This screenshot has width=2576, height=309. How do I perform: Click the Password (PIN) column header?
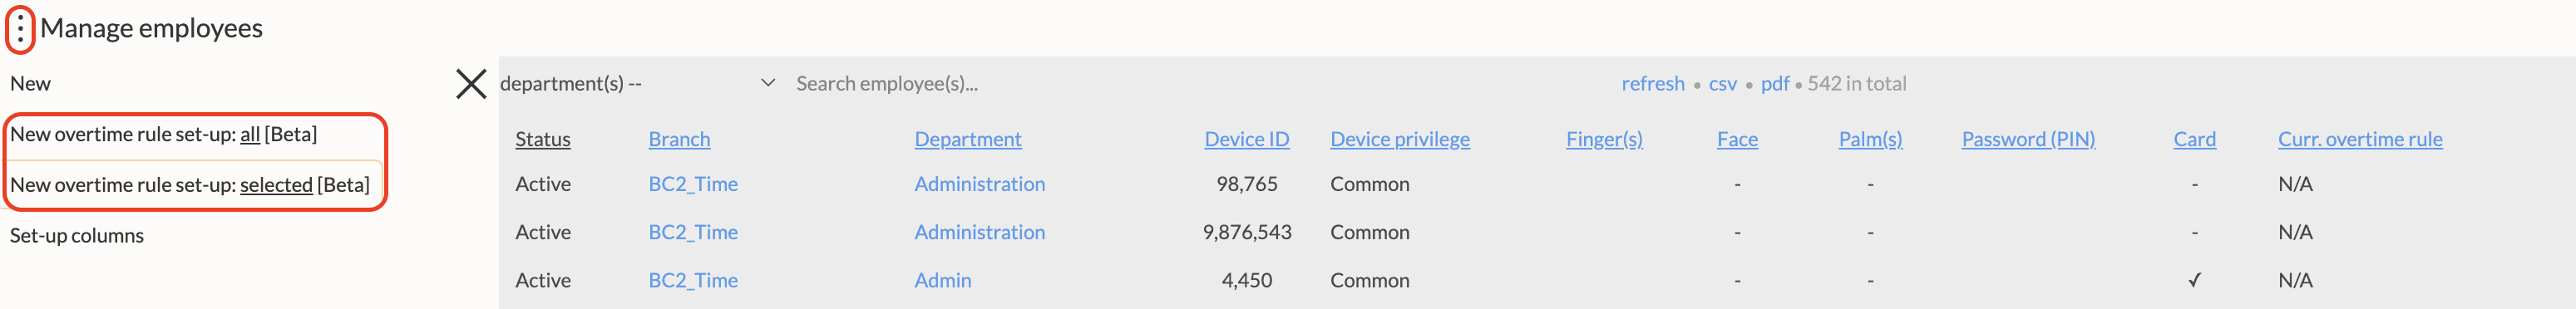click(2028, 139)
